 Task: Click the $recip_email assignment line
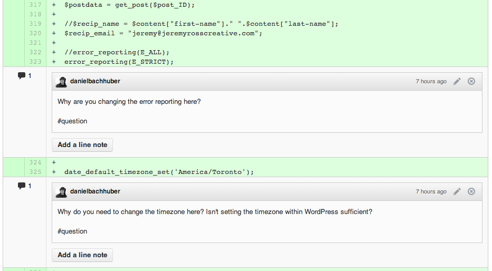[163, 33]
